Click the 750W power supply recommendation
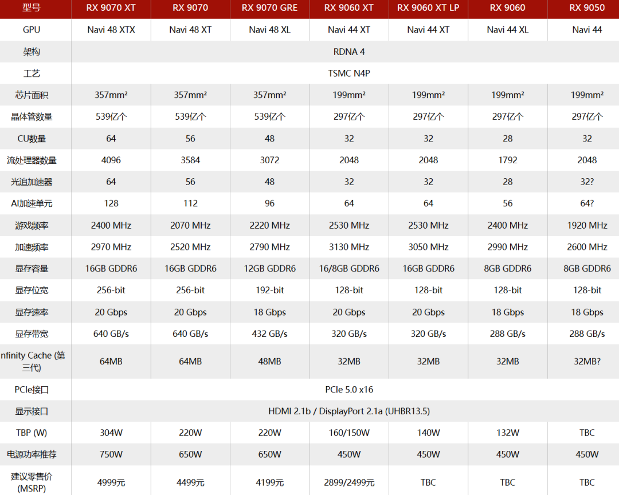Viewport: 619px width, 495px height. (111, 455)
